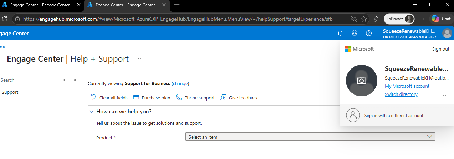Clear all fields in the toolbar
454x159 pixels.
[109, 98]
